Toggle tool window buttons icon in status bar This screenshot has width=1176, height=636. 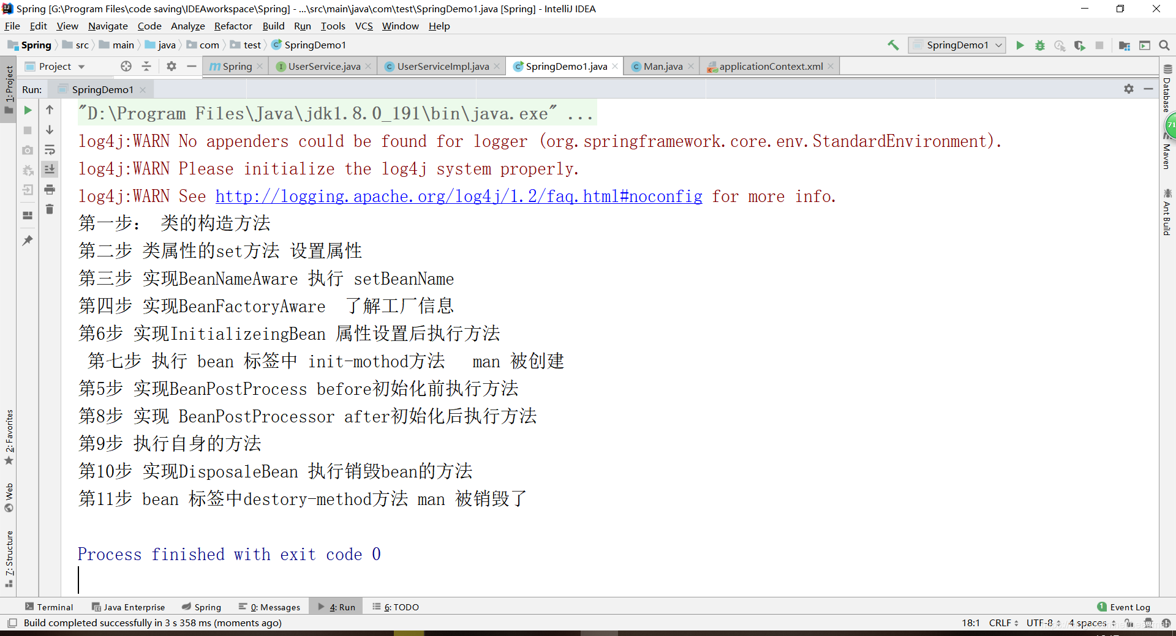point(12,623)
